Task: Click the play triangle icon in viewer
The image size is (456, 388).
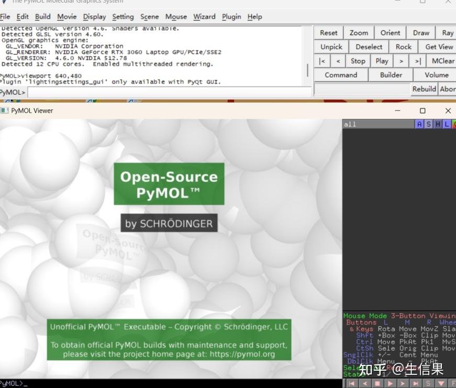Action: 390,383
